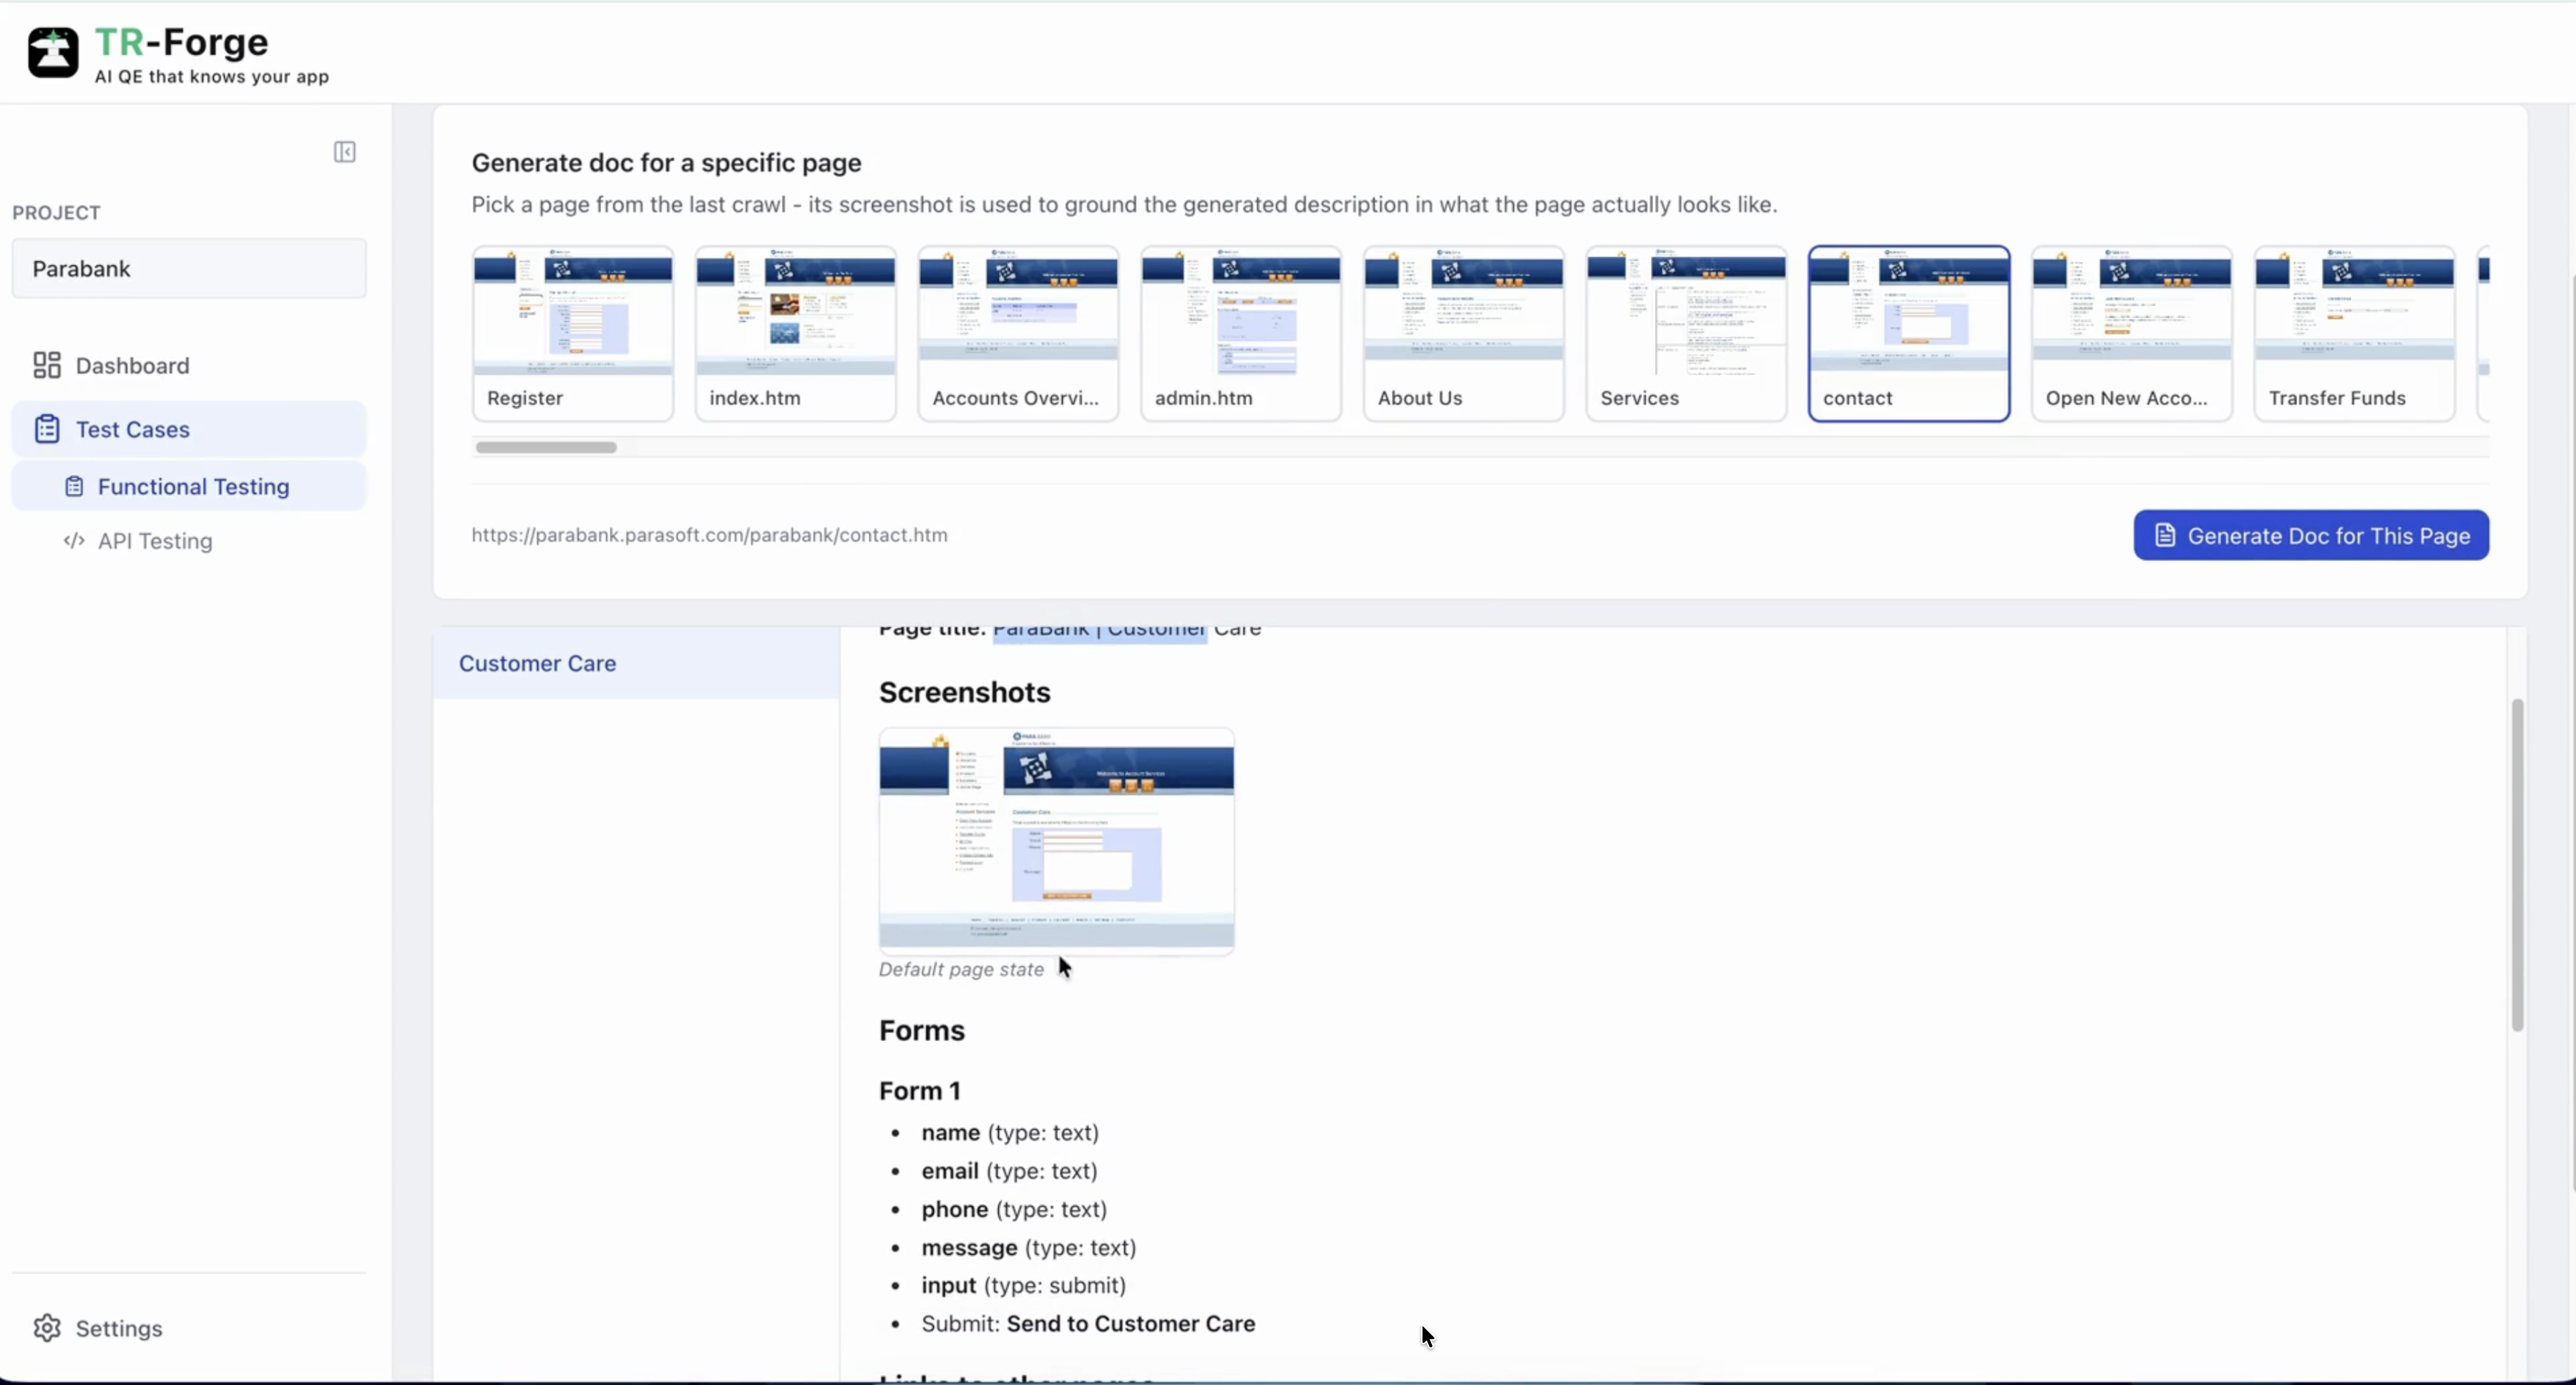Go to Functional Testing section
2576x1385 pixels.
189,487
